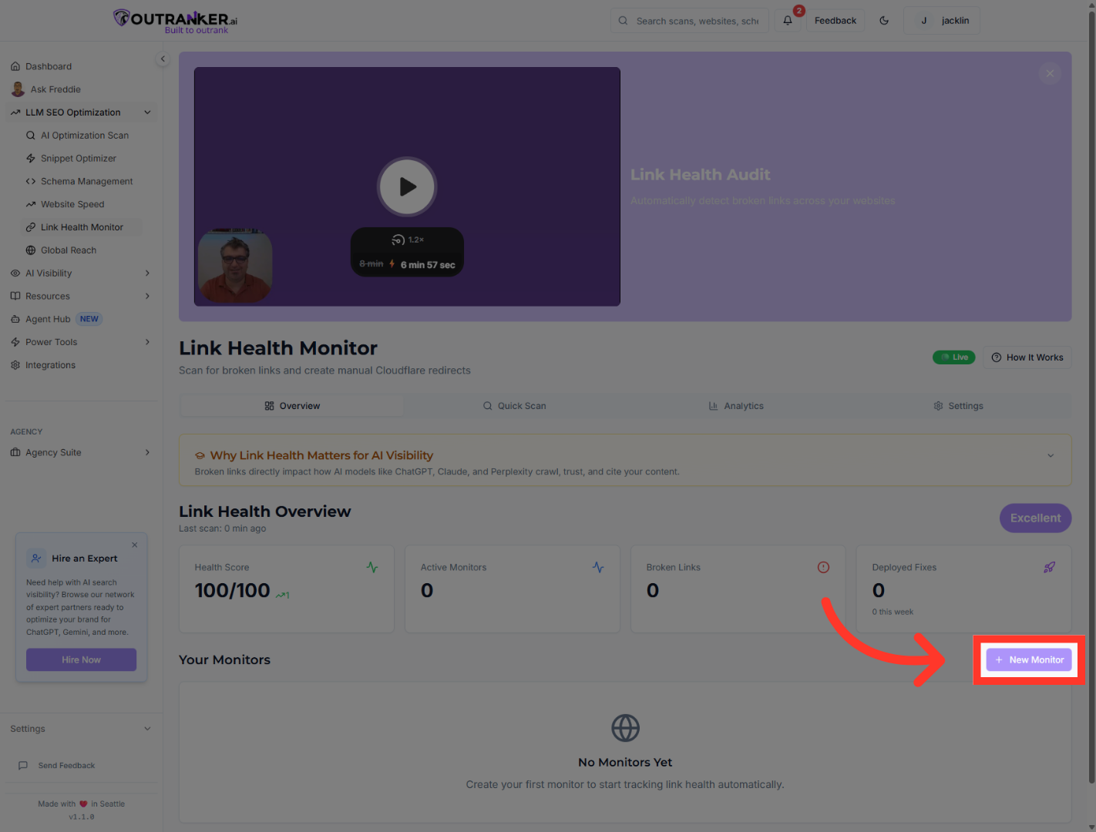
Task: Dismiss the Hire an Expert card
Action: point(135,545)
